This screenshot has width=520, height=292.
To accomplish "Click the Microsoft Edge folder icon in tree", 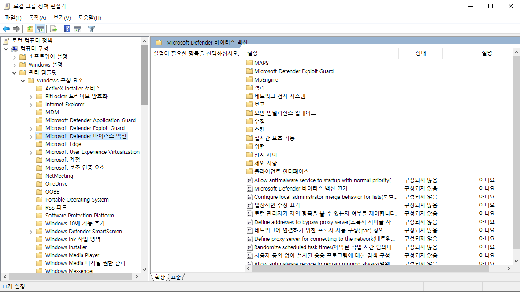I will coord(39,144).
